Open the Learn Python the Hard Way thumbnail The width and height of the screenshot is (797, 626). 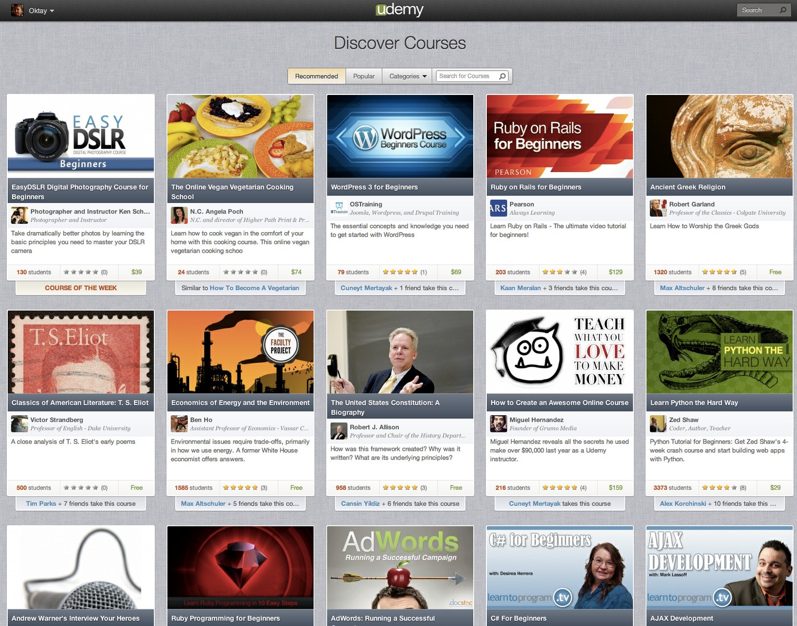719,352
